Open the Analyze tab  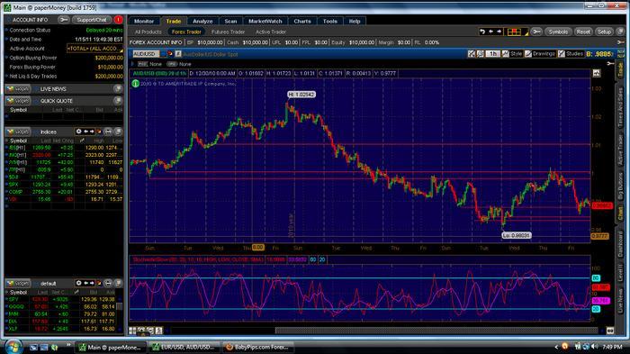pos(202,22)
